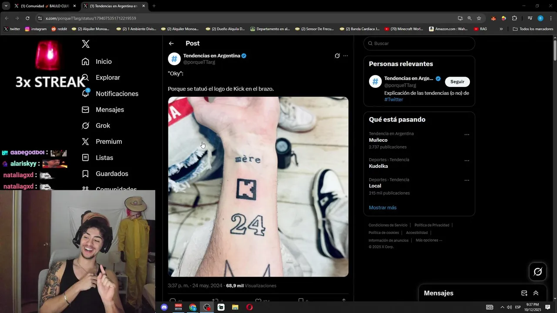The width and height of the screenshot is (557, 313).
Task: Expand the Mensajes drawer with double chevron
Action: point(536,293)
